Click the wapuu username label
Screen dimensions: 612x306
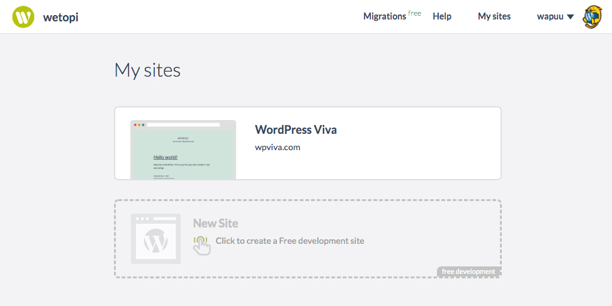(550, 17)
